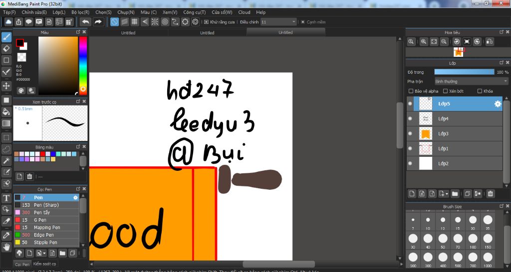Create a new folder in layer panel
The width and height of the screenshot is (511, 272).
[455, 194]
